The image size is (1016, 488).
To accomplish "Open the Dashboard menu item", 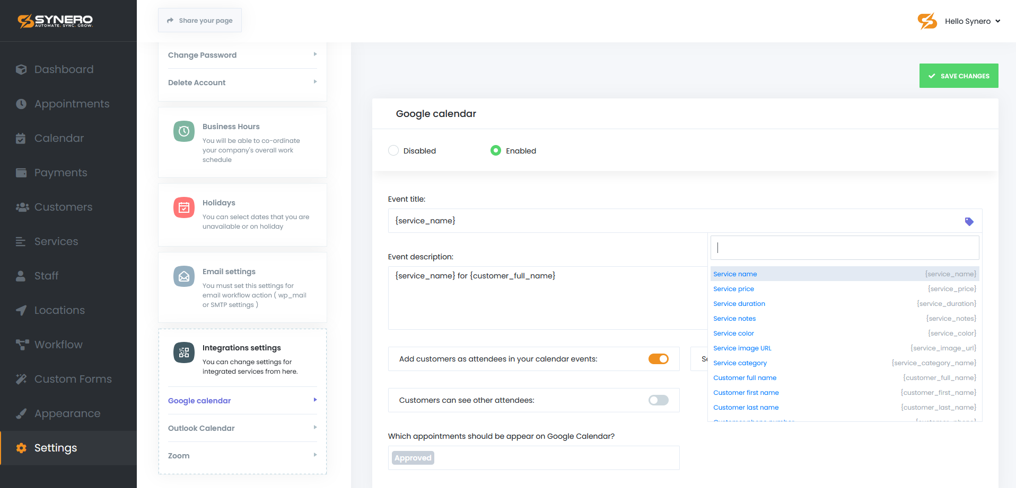I will point(68,69).
